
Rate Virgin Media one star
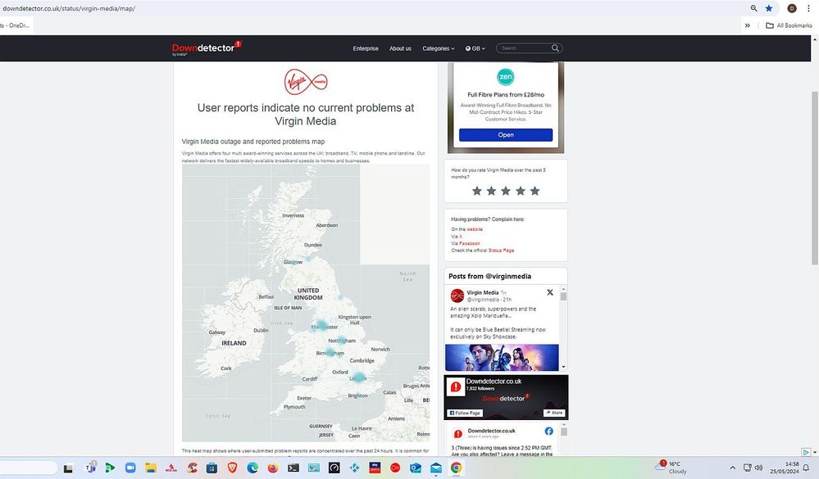(x=477, y=191)
